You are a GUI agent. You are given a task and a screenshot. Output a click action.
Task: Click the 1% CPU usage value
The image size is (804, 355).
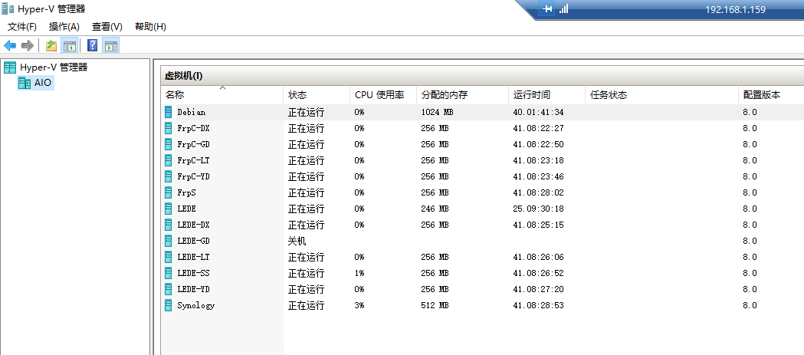[x=359, y=273]
